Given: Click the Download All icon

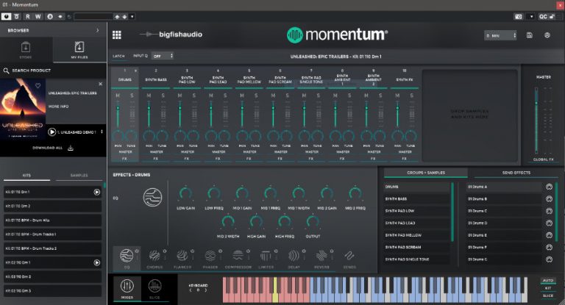Looking at the screenshot, I should point(71,148).
